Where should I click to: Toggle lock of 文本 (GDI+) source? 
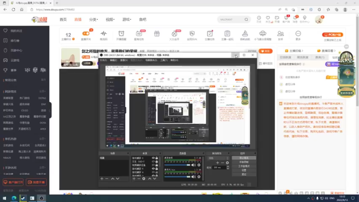[157, 162]
